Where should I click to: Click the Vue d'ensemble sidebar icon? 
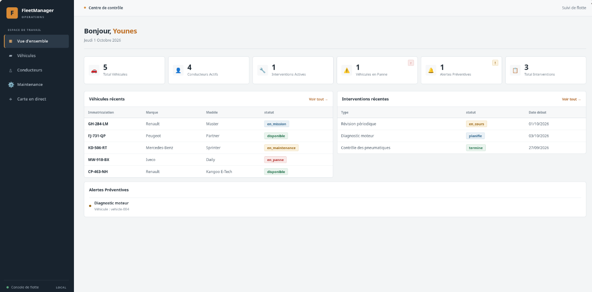[11, 41]
